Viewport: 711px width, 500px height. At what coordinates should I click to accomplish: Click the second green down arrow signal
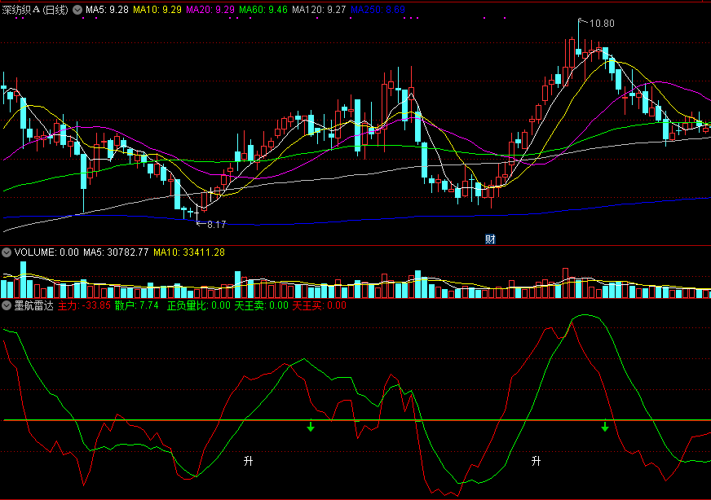pos(605,427)
